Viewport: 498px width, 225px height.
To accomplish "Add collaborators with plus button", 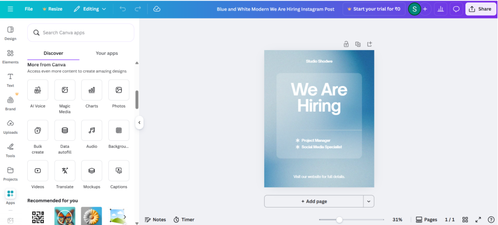I will pos(425,9).
